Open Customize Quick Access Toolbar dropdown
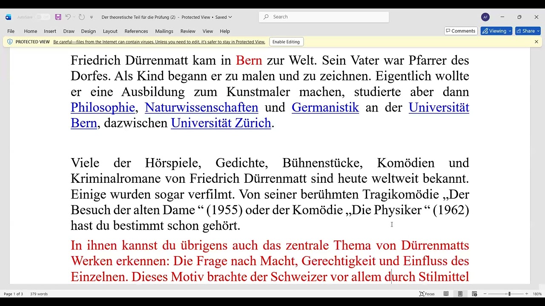 tap(91, 17)
